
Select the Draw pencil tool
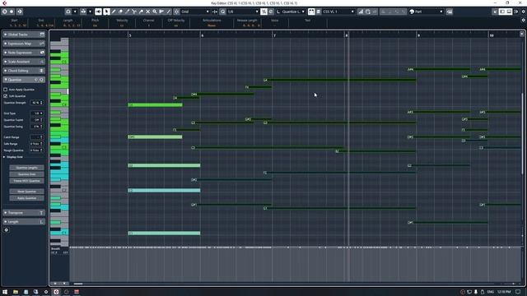114,12
